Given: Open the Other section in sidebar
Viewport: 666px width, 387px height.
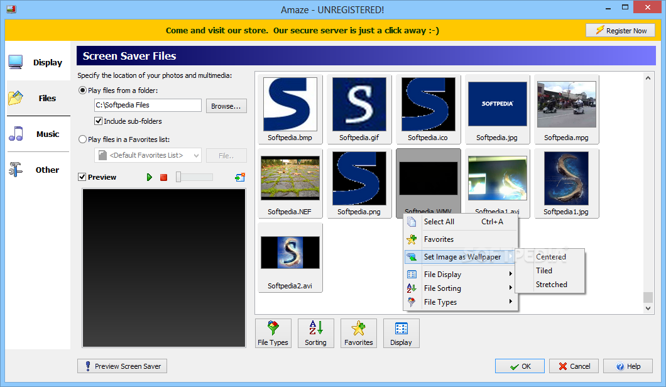Looking at the screenshot, I should [38, 170].
